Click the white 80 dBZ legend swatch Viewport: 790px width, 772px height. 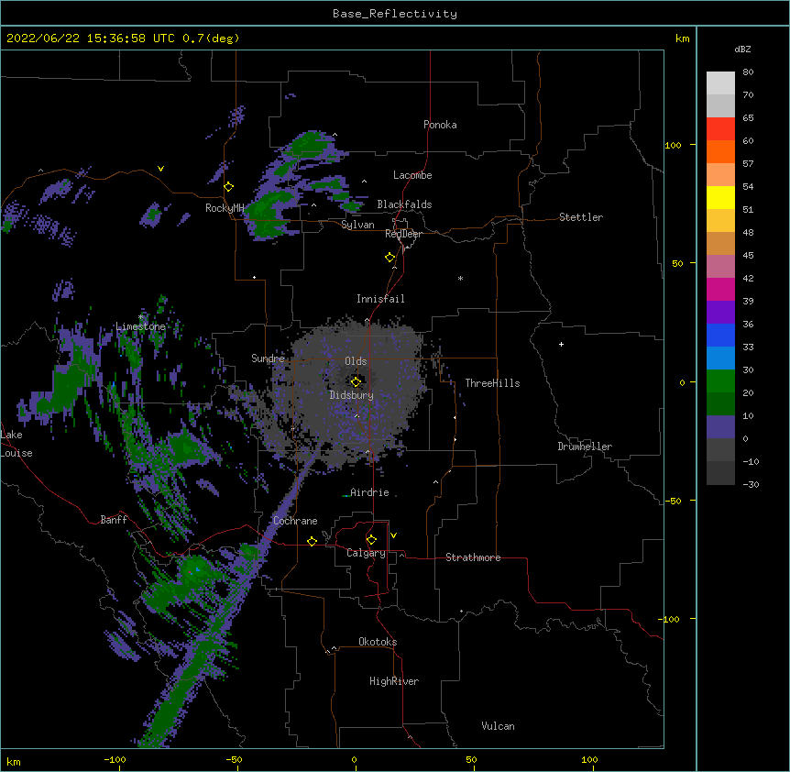720,83
